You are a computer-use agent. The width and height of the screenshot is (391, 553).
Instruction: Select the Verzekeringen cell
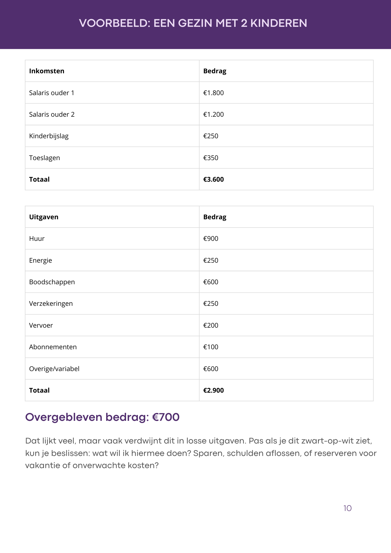(51, 304)
